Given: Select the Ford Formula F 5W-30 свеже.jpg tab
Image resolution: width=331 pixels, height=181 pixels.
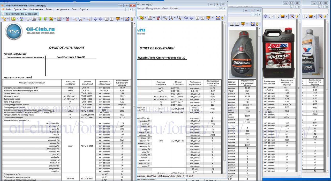Looking at the screenshot, I should pyautogui.click(x=20, y=14).
